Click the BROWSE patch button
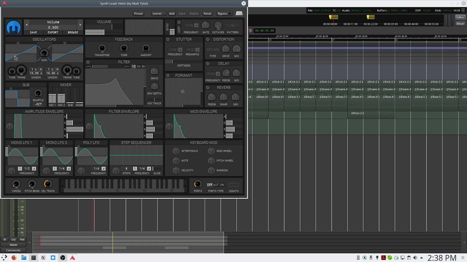Image resolution: width=467 pixels, height=262 pixels. pos(73,32)
